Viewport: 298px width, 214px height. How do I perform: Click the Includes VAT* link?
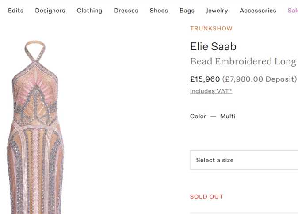pos(211,91)
